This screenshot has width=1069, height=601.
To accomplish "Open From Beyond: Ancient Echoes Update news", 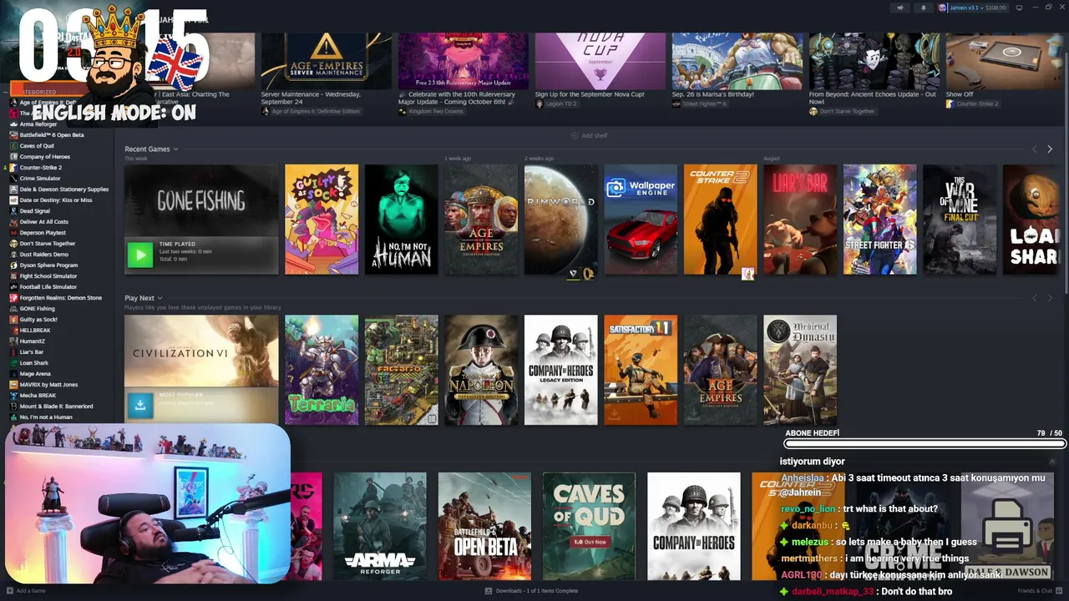I will coord(874,73).
